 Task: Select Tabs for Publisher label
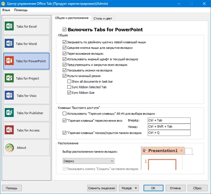[x=30, y=113]
